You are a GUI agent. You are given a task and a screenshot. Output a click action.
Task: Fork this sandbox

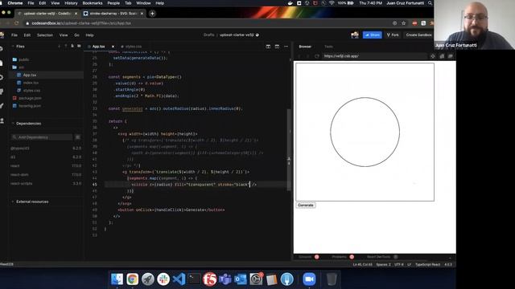click(393, 35)
